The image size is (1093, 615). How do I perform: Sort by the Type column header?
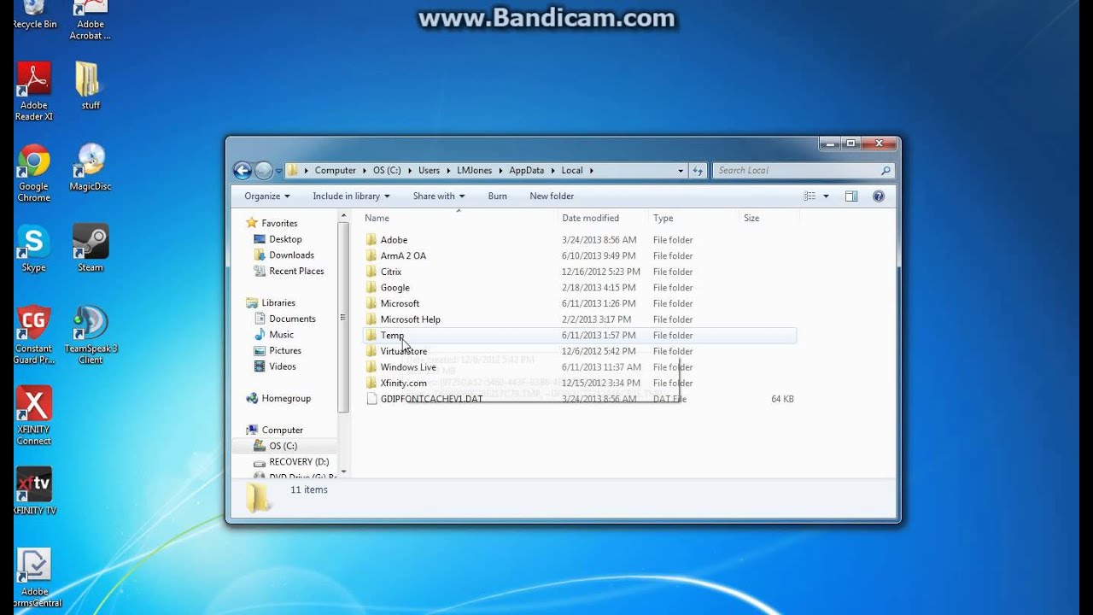point(693,218)
